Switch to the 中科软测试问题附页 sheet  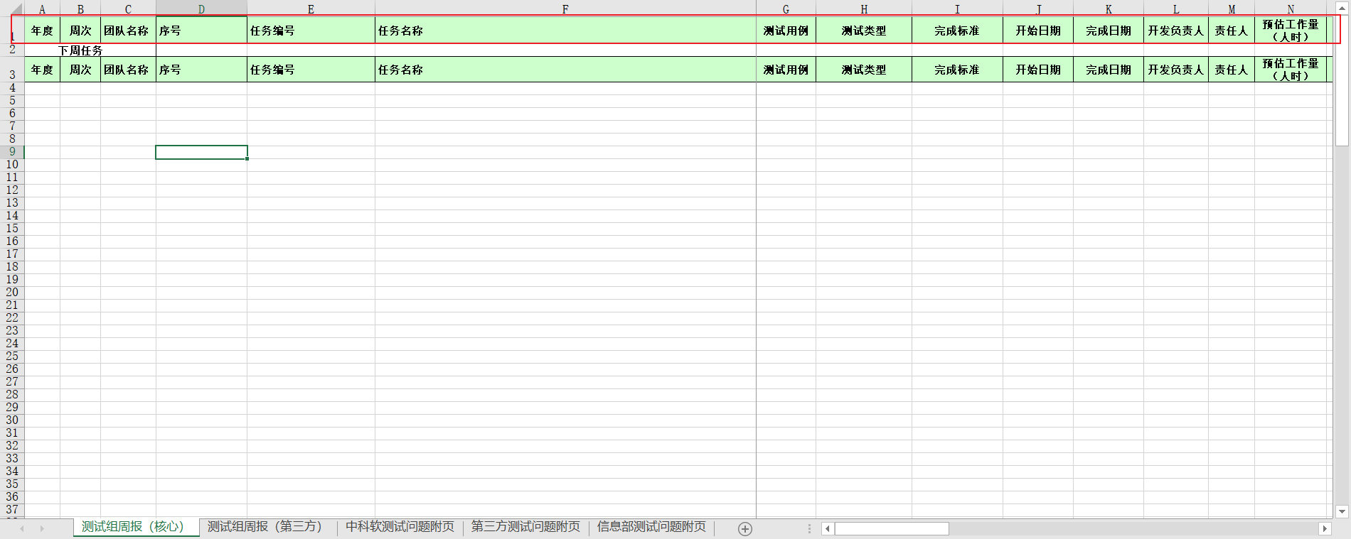[400, 527]
